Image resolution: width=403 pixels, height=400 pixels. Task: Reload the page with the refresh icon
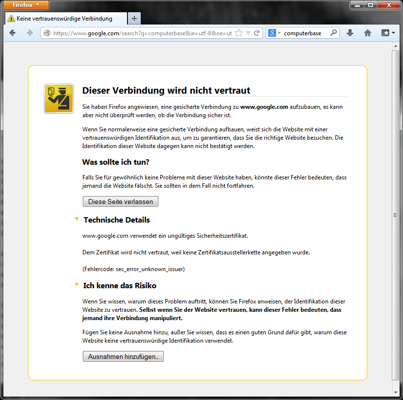tap(256, 33)
